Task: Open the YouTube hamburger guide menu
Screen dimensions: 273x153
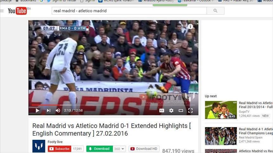Action: (2, 11)
